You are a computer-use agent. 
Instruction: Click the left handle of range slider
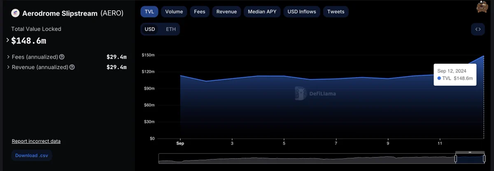[456, 158]
